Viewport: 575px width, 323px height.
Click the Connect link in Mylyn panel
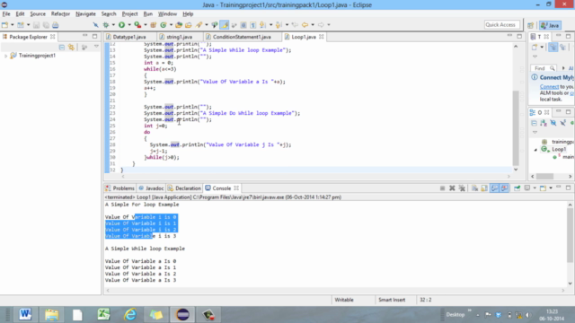[x=549, y=87]
